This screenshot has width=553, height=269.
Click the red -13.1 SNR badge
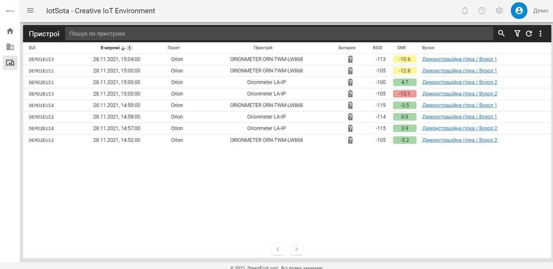404,94
